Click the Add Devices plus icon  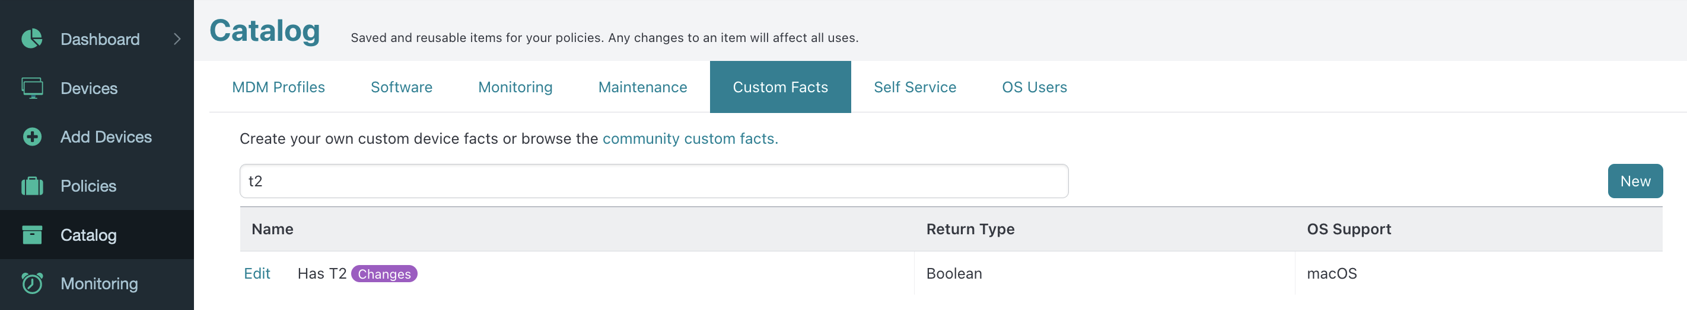pyautogui.click(x=32, y=137)
